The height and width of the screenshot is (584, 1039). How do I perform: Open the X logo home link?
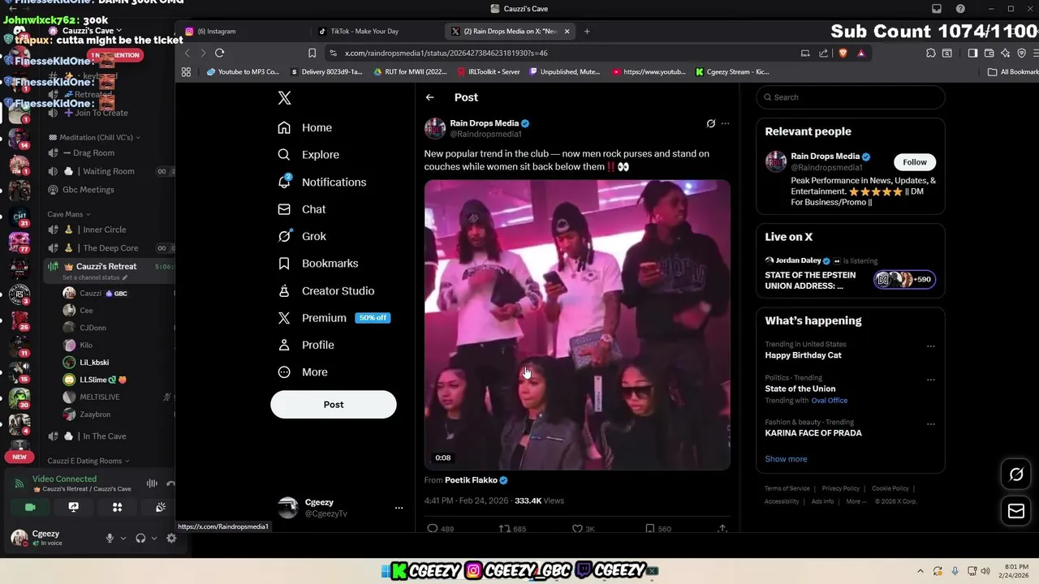284,97
